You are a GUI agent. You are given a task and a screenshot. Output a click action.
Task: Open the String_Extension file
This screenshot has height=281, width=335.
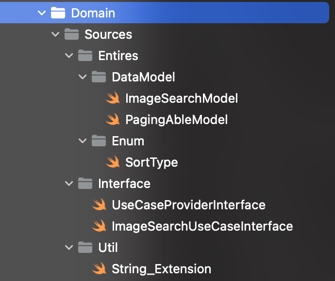[x=162, y=269]
